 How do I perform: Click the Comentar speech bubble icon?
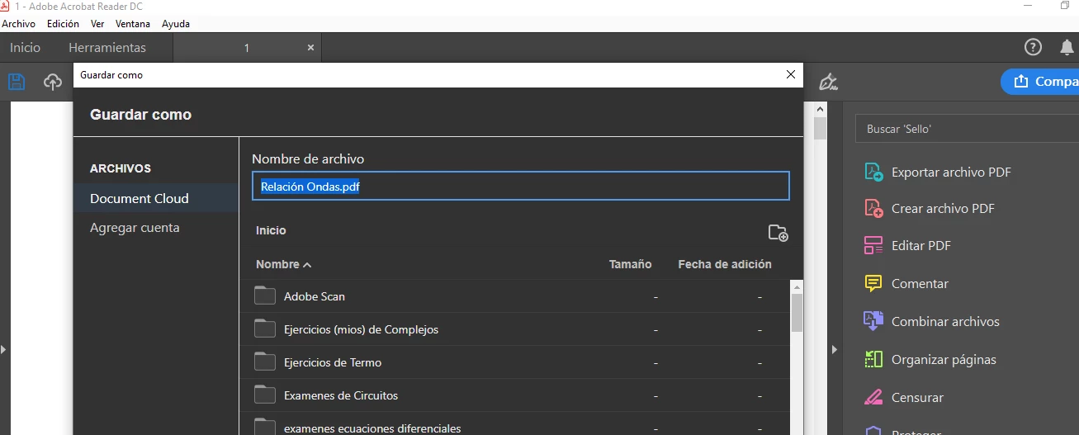(873, 283)
